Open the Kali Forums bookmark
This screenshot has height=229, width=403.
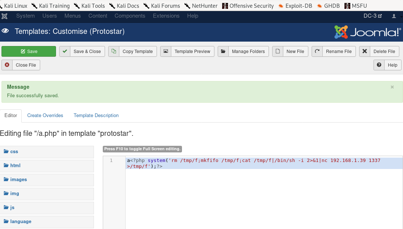pos(162,6)
